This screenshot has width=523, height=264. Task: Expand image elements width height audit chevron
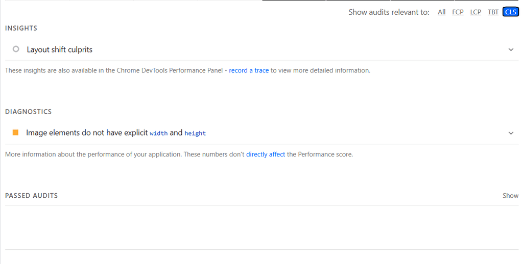click(x=511, y=133)
